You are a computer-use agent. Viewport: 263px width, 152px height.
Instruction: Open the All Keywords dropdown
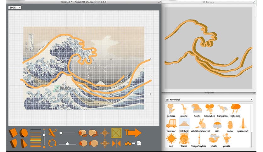pyautogui.click(x=209, y=100)
